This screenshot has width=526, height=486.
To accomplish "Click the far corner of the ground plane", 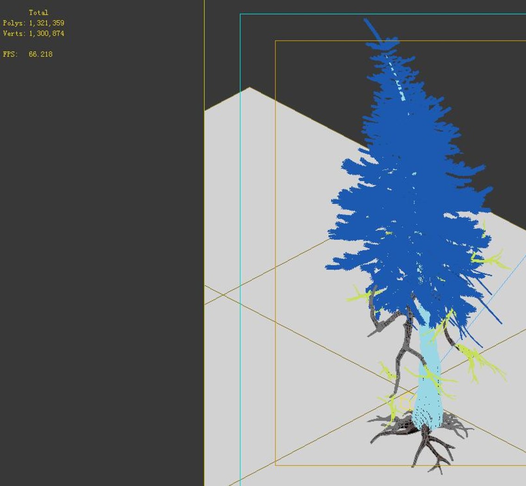I will coord(249,88).
